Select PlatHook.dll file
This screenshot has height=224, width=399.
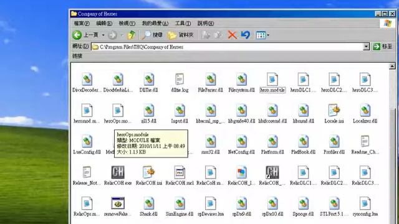click(304, 145)
